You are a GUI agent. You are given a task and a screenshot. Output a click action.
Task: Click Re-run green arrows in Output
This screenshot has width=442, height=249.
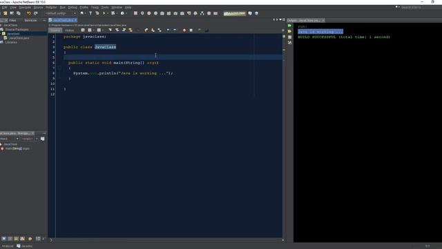289,26
